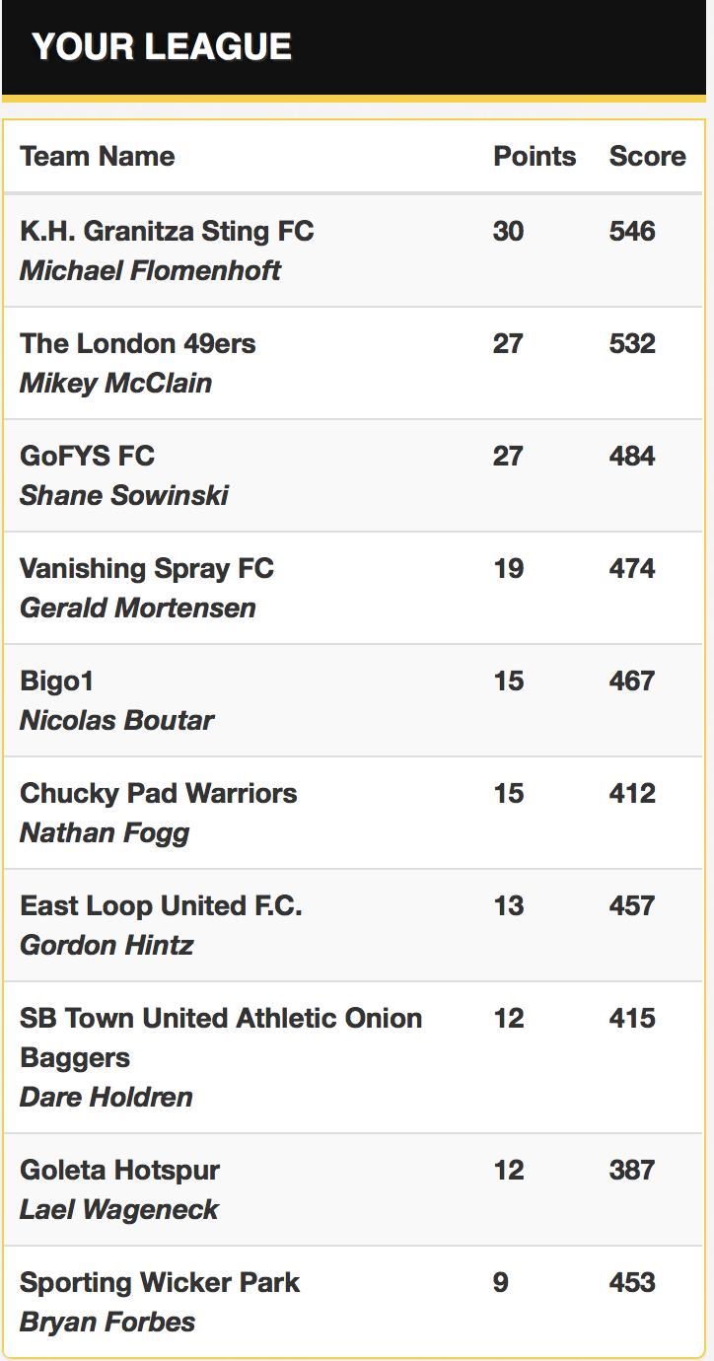The width and height of the screenshot is (714, 1361).
Task: Click manager name Bryan Forbes
Action: (107, 1322)
